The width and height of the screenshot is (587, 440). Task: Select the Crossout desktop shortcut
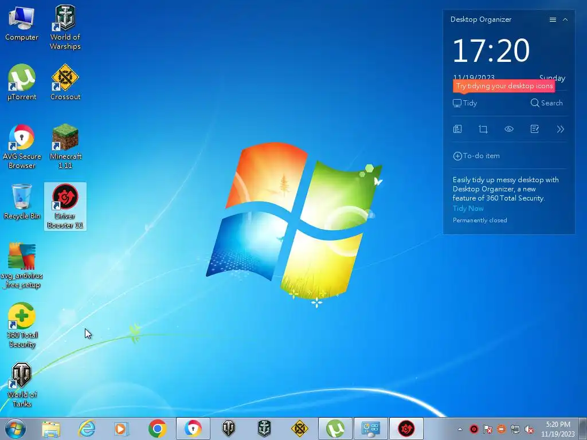coord(65,82)
